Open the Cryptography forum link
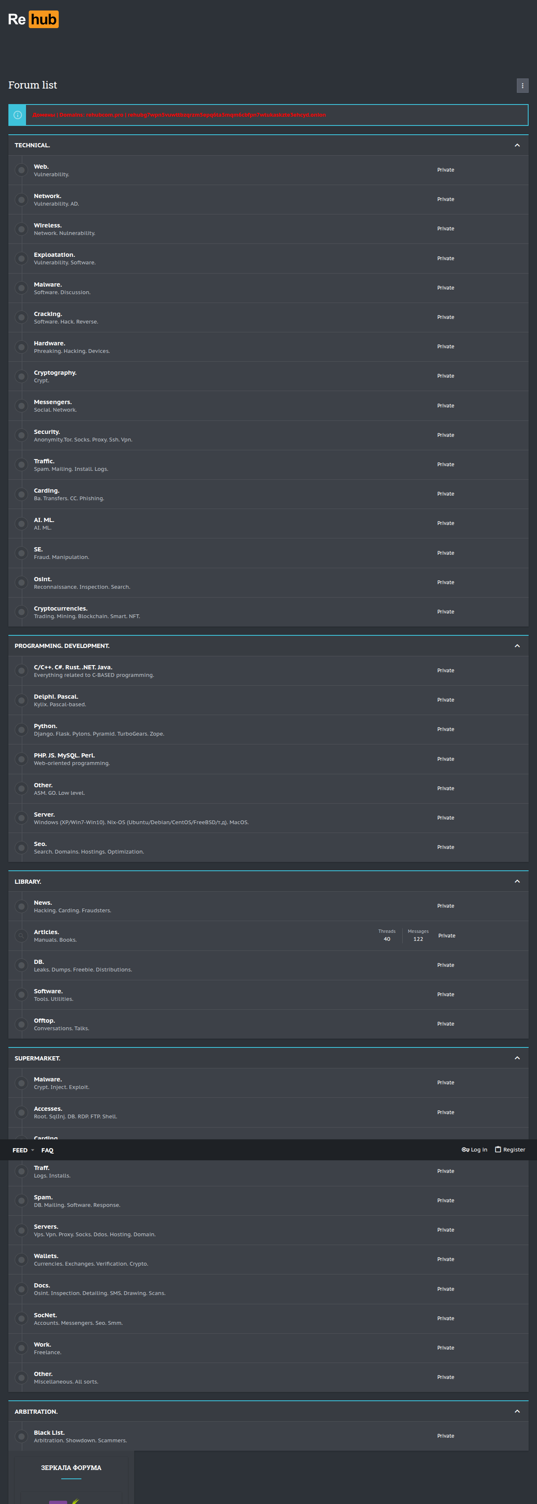The width and height of the screenshot is (537, 1504). 55,373
